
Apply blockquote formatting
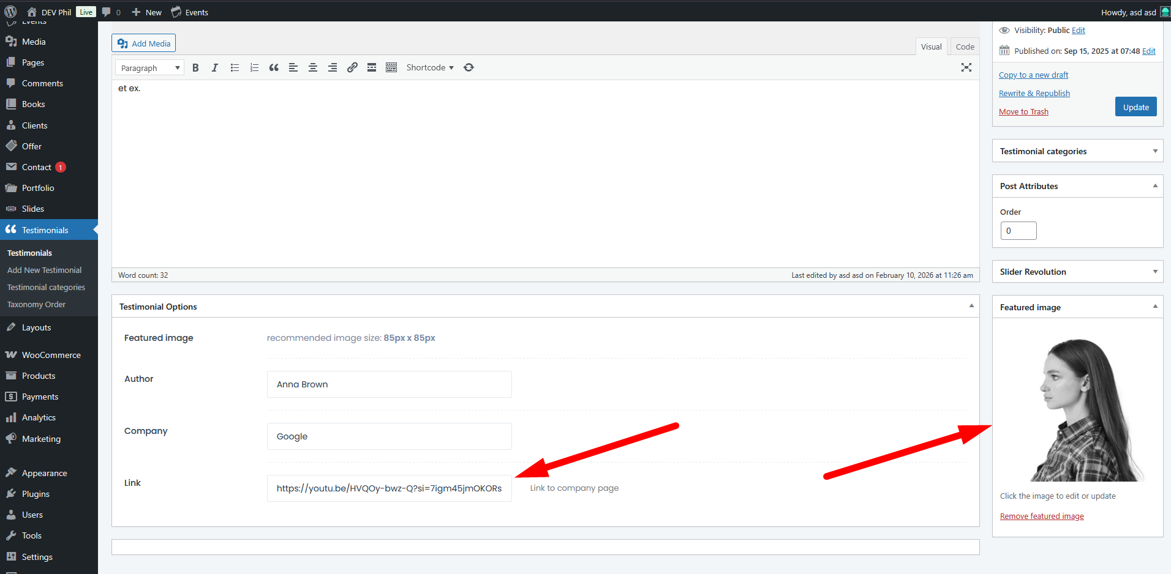[x=274, y=68]
